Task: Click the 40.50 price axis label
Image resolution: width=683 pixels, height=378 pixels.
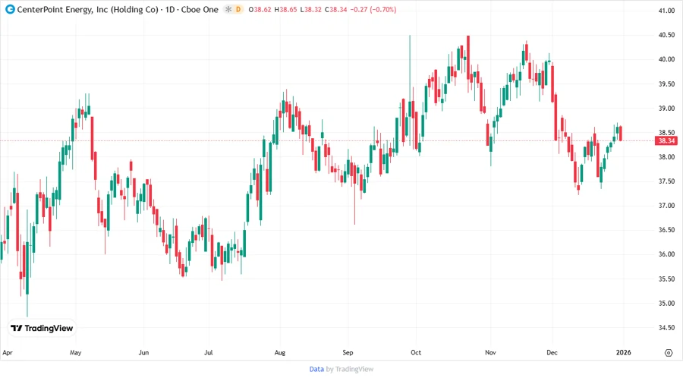Action: click(x=666, y=35)
